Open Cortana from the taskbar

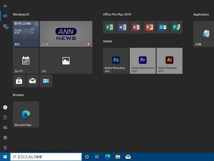click(x=87, y=157)
